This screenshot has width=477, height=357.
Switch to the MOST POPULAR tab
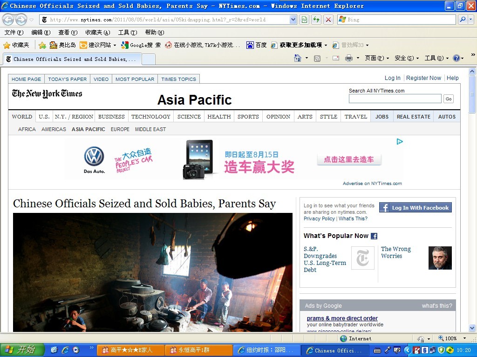point(135,79)
